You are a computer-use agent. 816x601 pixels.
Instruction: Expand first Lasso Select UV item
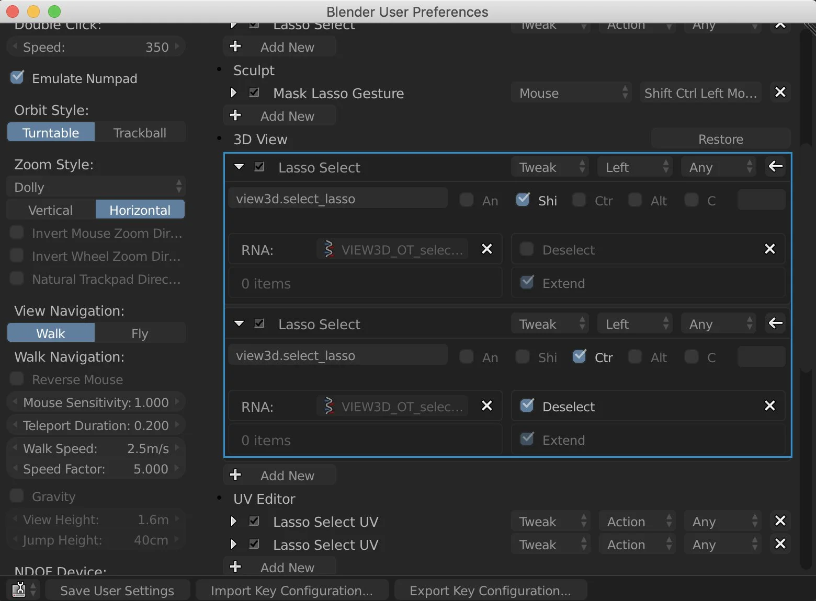[233, 521]
